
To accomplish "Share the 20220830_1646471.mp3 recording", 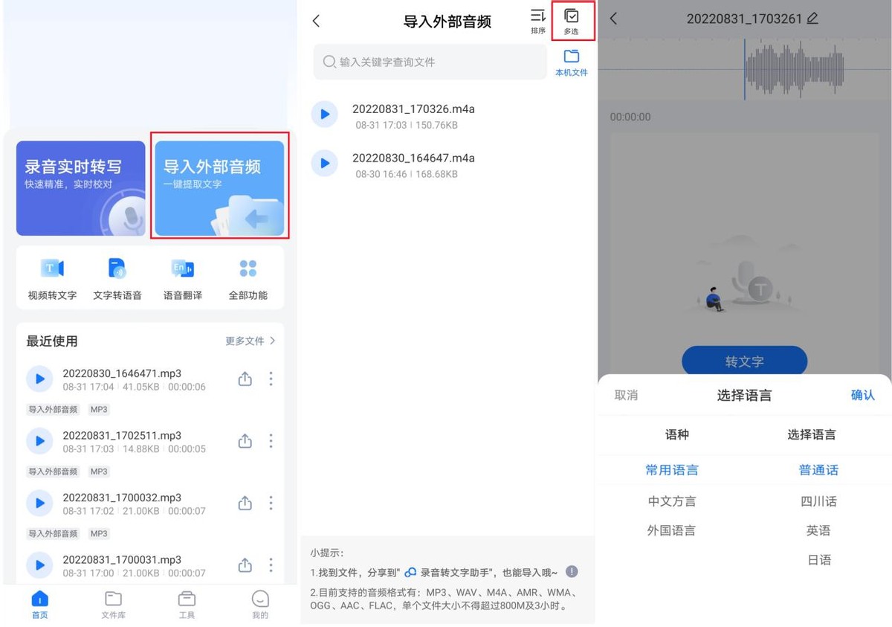I will pos(245,379).
